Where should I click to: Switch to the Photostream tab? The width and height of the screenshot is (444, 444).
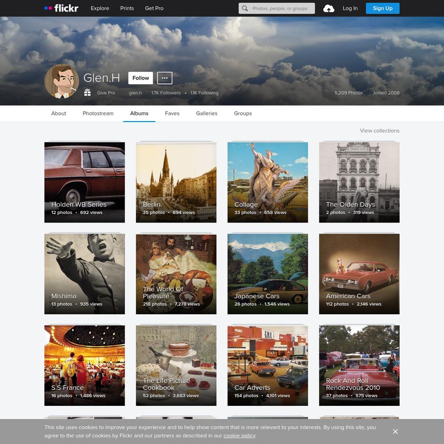[x=98, y=113]
